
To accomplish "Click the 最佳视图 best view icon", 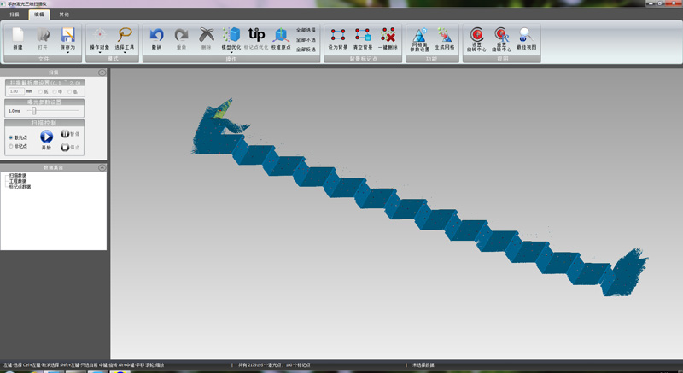I will [x=526, y=36].
